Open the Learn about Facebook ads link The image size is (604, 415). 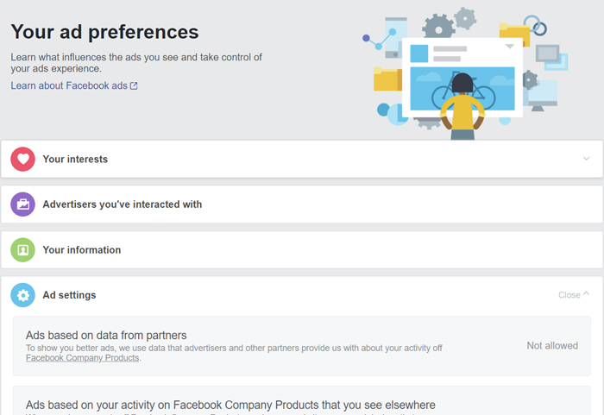69,86
